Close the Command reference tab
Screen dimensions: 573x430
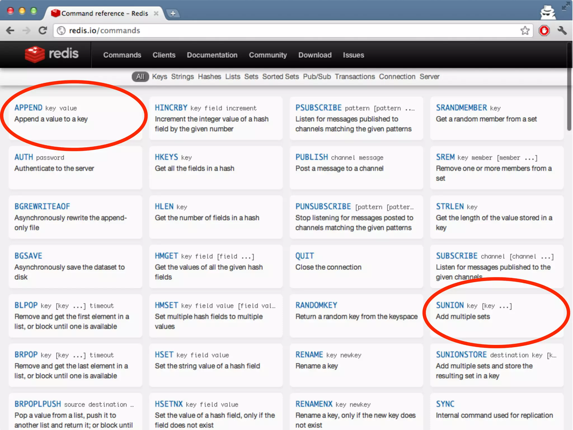(156, 13)
